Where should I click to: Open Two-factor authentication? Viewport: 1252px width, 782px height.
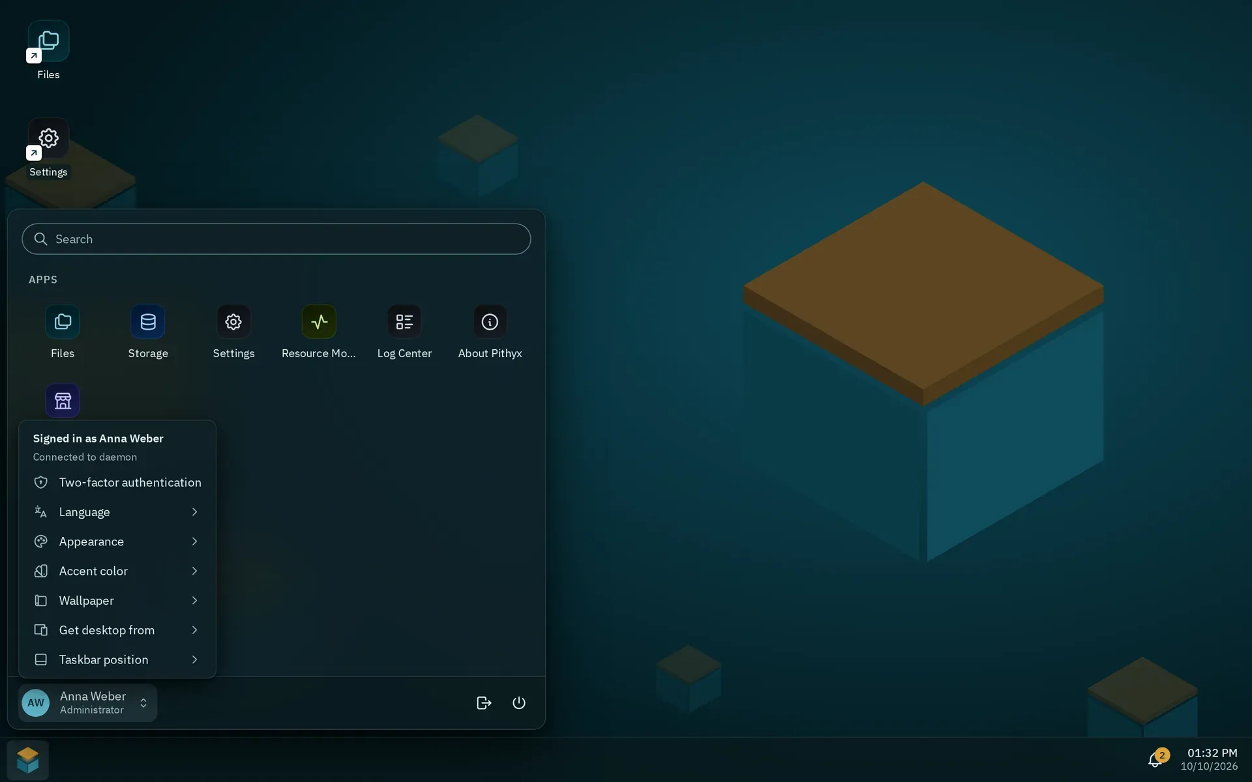click(x=117, y=482)
